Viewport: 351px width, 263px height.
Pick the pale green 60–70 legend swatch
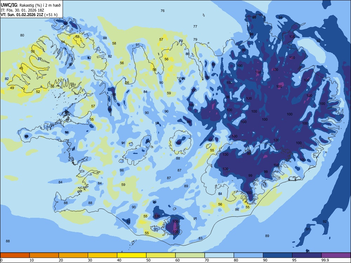(190, 255)
